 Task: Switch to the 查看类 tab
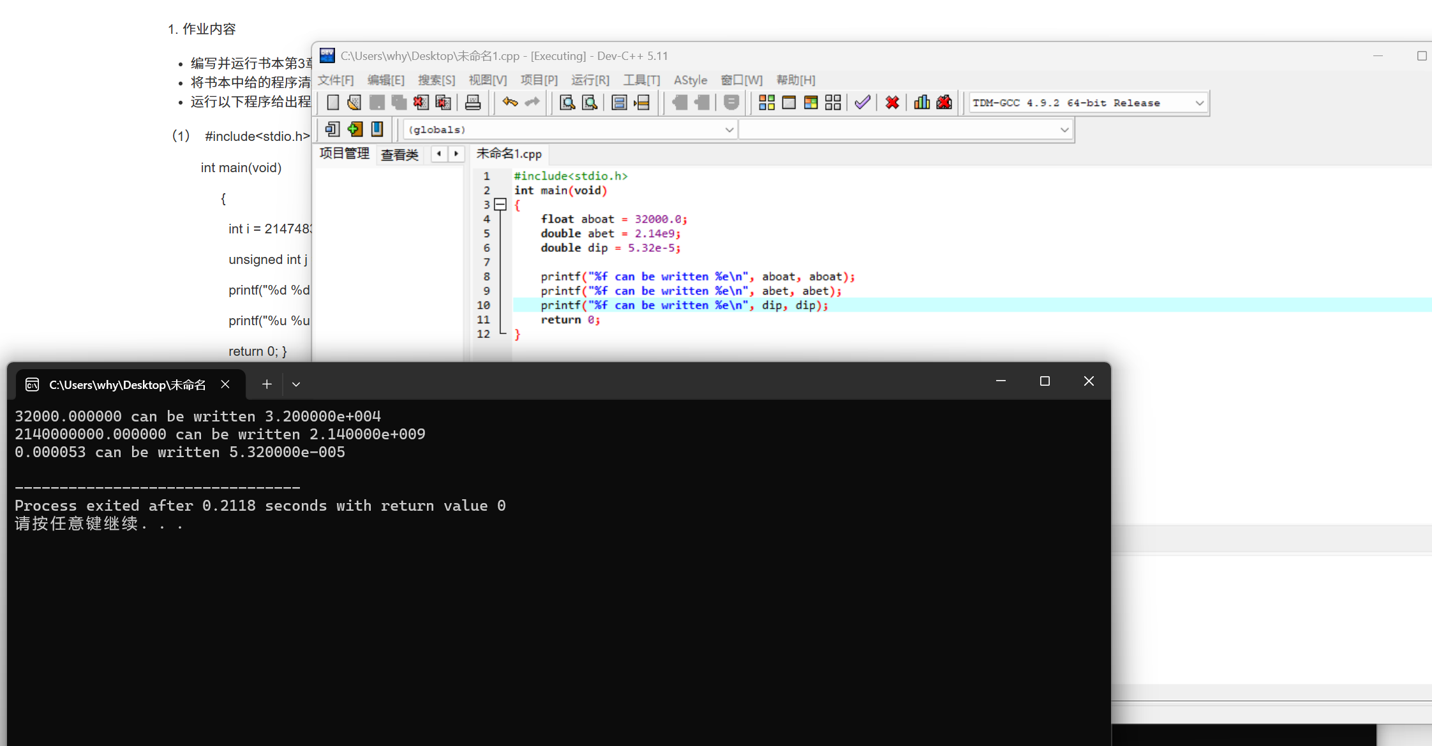tap(399, 154)
